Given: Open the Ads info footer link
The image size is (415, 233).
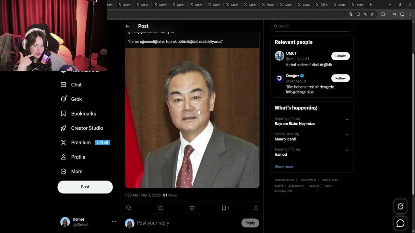Looking at the screenshot, I should click(x=314, y=186).
